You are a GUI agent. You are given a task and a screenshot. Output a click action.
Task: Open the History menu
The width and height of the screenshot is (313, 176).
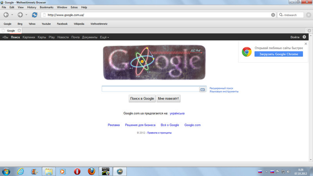point(32,7)
